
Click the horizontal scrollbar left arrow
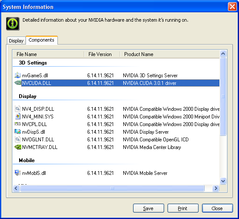(16, 188)
